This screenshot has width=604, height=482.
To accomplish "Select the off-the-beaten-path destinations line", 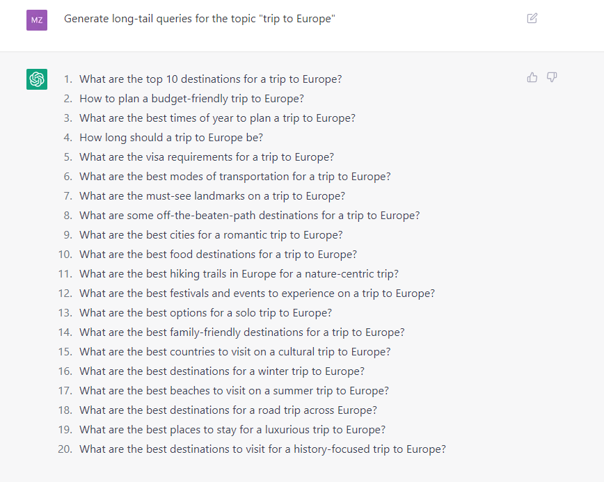I will (249, 216).
